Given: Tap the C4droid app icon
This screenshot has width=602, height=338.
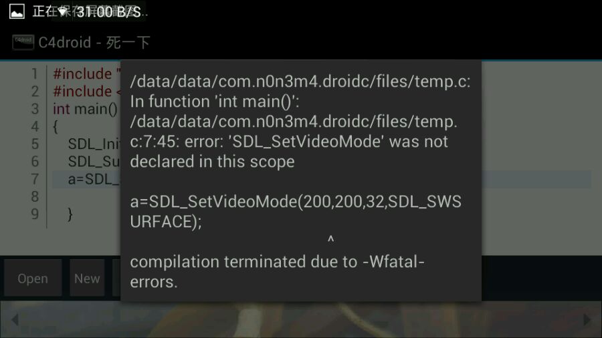Looking at the screenshot, I should [x=23, y=42].
